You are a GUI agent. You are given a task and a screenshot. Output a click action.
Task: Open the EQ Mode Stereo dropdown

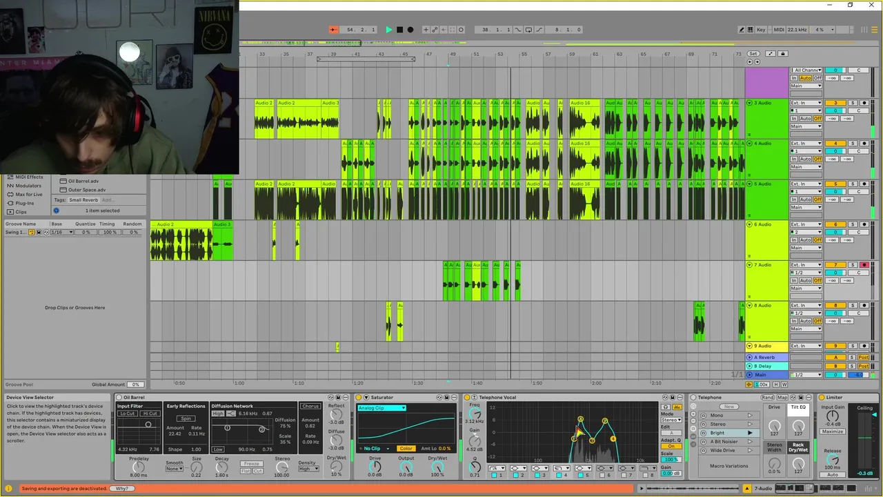[671, 420]
